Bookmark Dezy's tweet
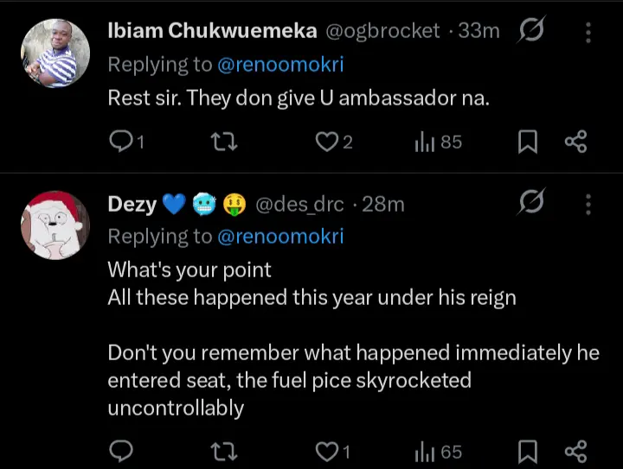Viewport: 623px width, 469px height. click(527, 451)
